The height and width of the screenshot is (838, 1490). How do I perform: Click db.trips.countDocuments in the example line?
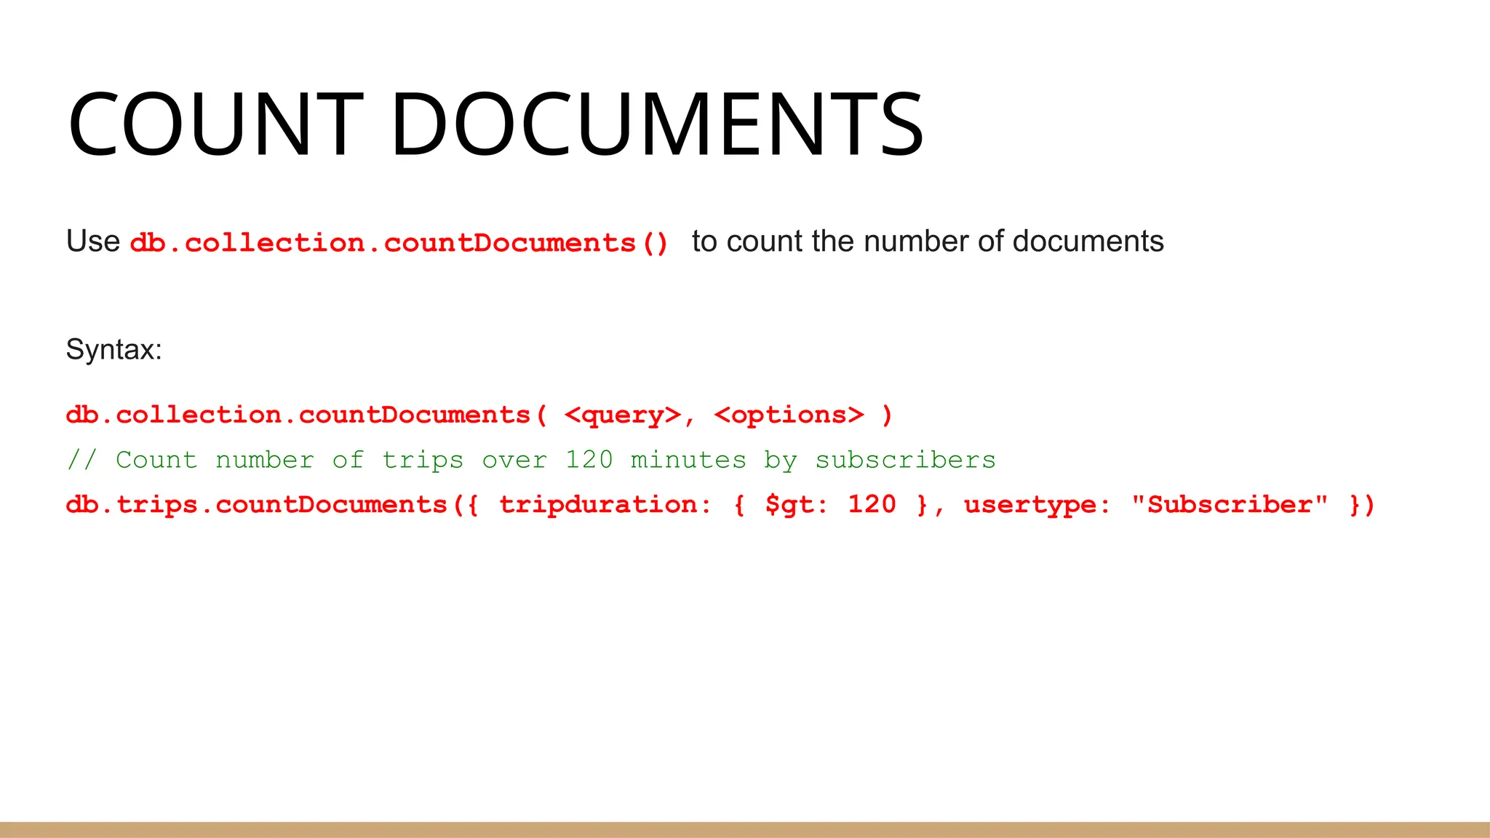(x=256, y=505)
